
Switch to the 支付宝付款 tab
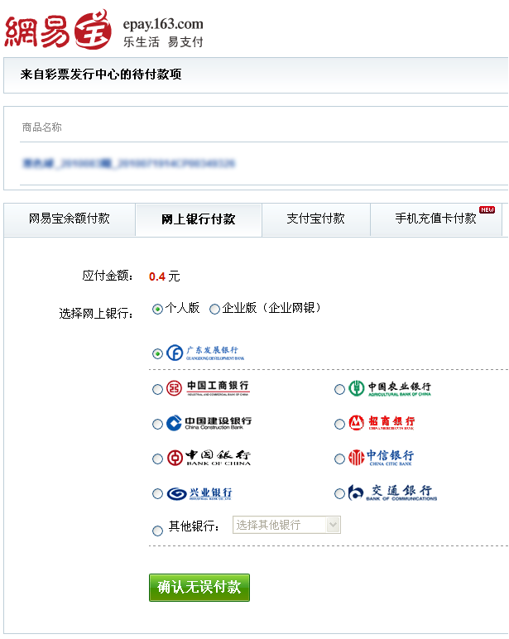click(315, 219)
